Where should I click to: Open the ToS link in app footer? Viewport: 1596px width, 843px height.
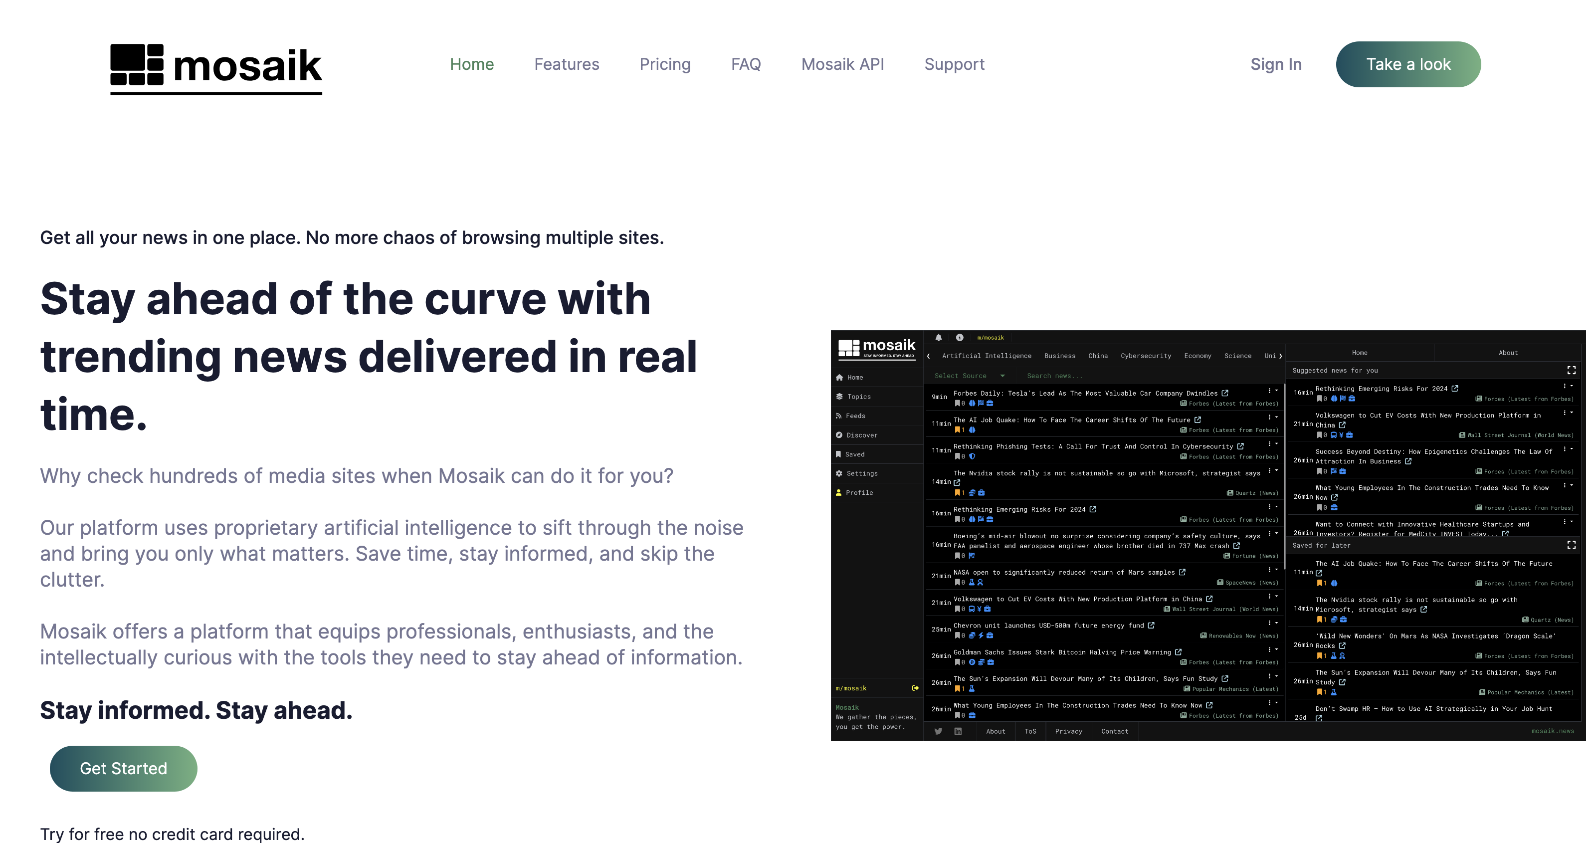click(1030, 732)
